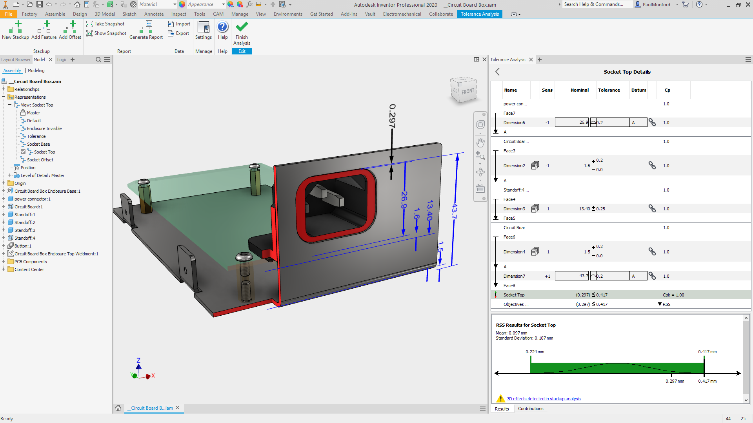
Task: Open the Material dropdown in quick access toolbar
Action: 175,4
